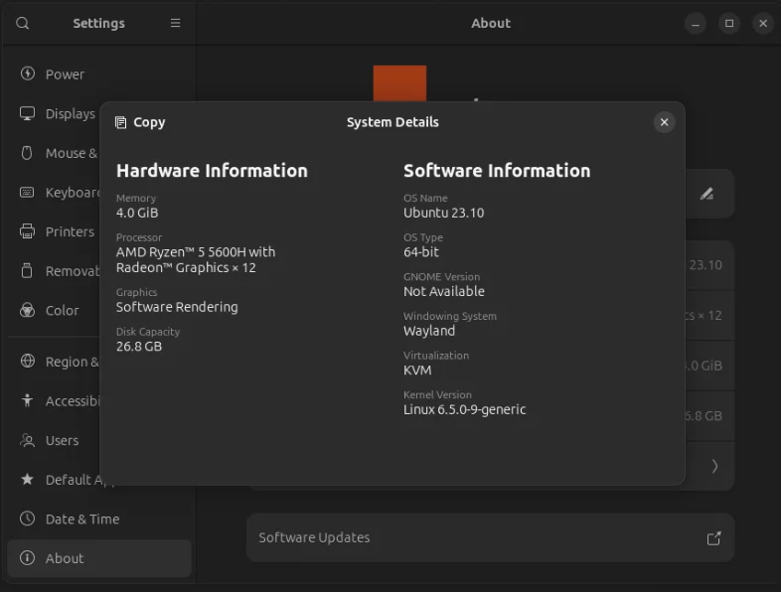The image size is (781, 592).
Task: Click the Not Available GNOME version value
Action: click(444, 291)
